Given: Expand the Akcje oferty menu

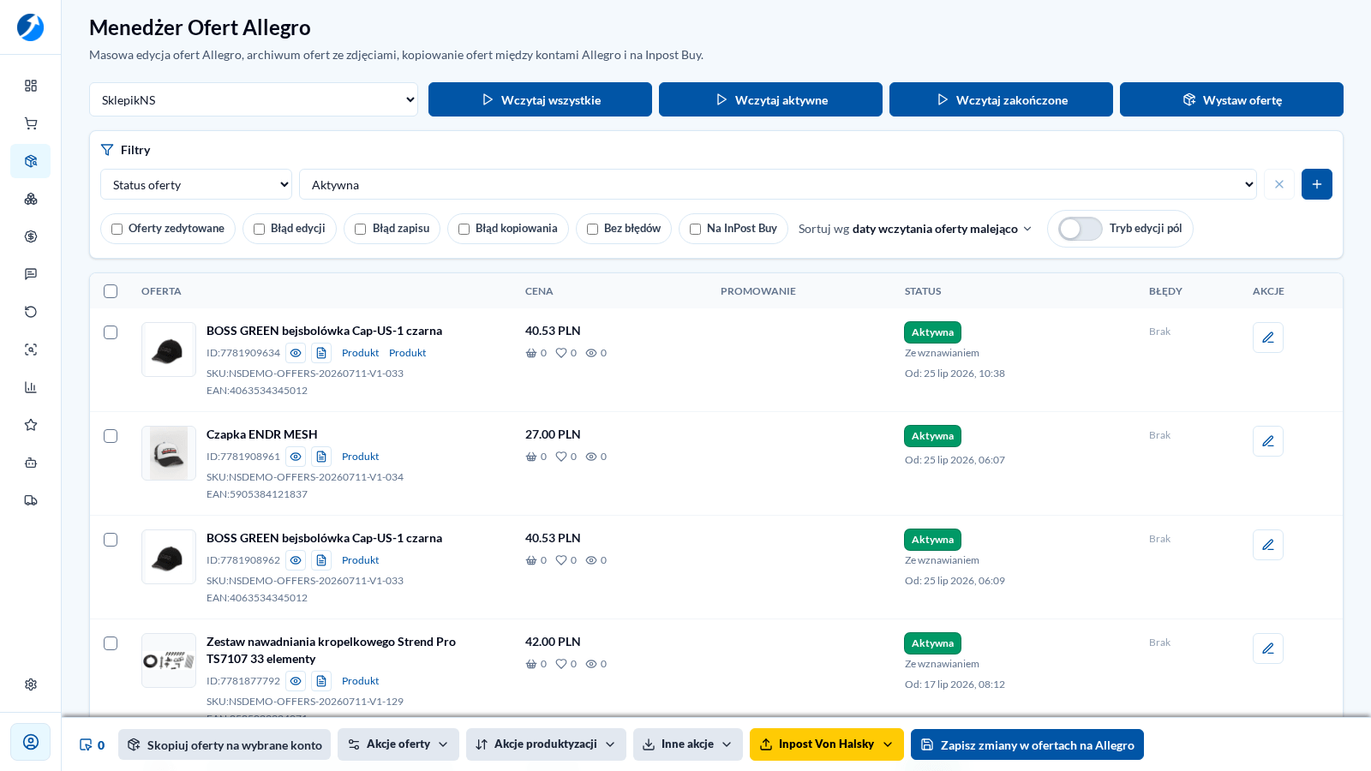Looking at the screenshot, I should [x=398, y=744].
